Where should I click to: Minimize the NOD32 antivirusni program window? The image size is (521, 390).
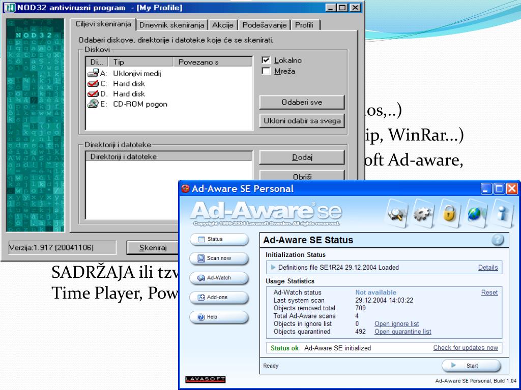[x=330, y=8]
